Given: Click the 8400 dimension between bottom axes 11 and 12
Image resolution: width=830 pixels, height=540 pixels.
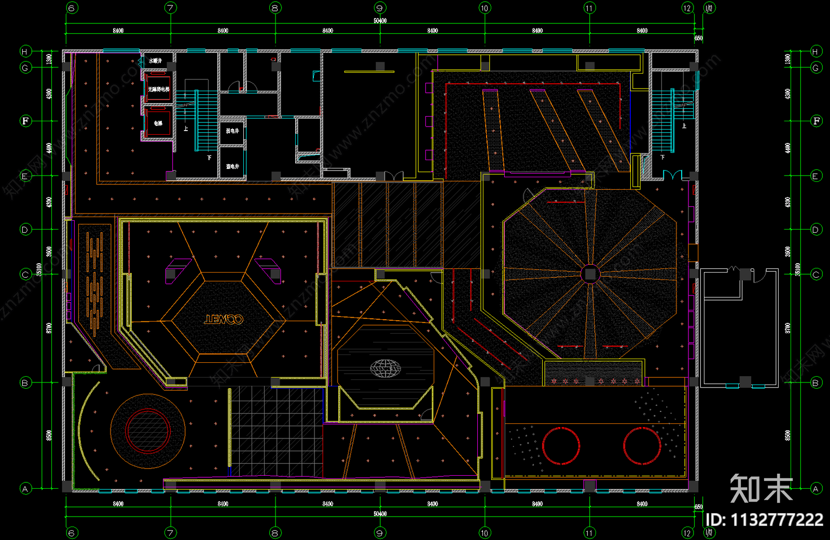Looking at the screenshot, I should [x=642, y=504].
